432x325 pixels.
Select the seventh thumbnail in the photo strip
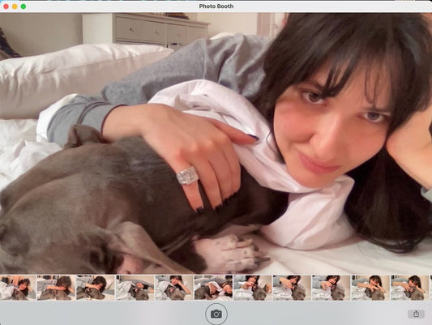click(253, 288)
